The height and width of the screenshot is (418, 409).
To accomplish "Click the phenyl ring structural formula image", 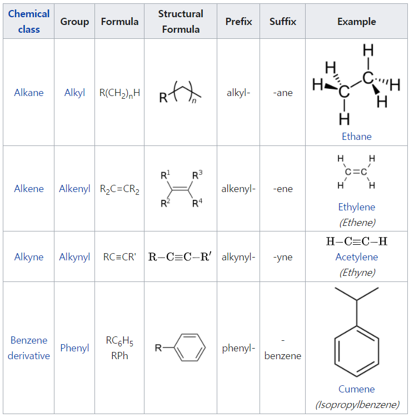I will click(x=181, y=348).
